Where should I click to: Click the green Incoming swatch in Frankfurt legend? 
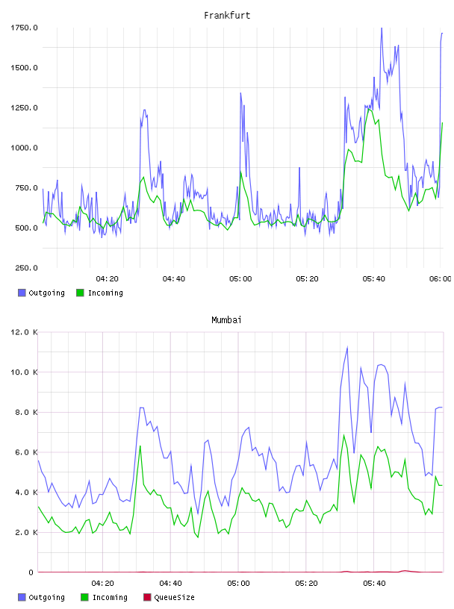(x=80, y=293)
